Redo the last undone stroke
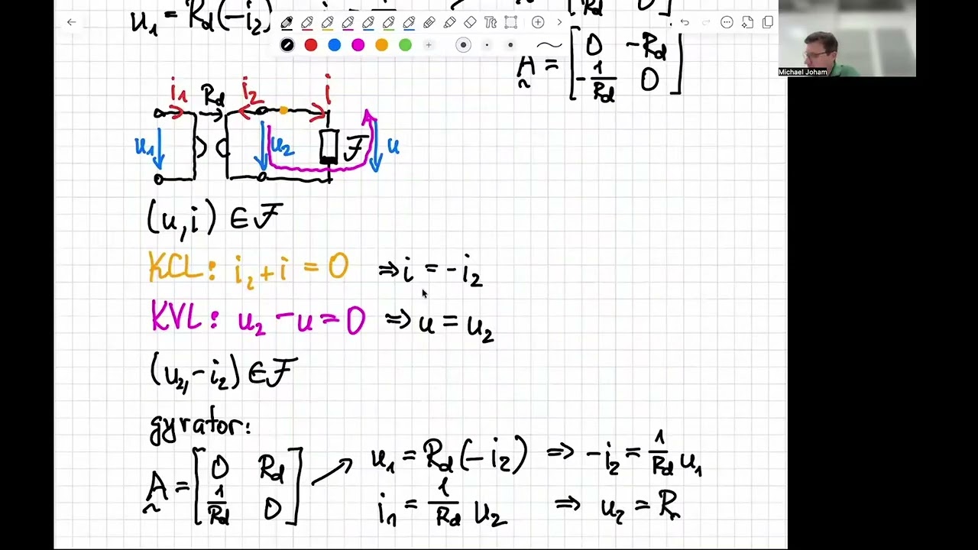 pos(705,23)
